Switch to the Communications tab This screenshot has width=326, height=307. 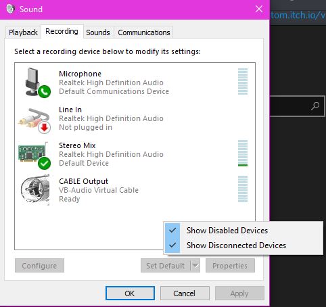coord(144,32)
